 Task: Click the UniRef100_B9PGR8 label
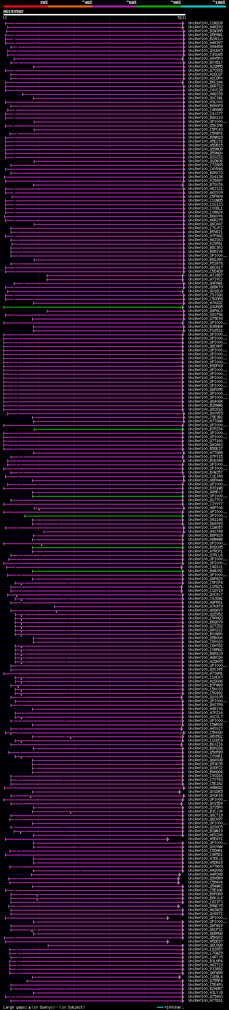click(205, 894)
